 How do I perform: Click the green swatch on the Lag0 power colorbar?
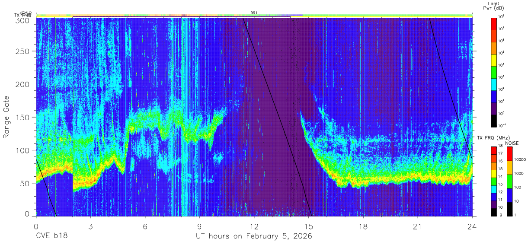coord(494,72)
